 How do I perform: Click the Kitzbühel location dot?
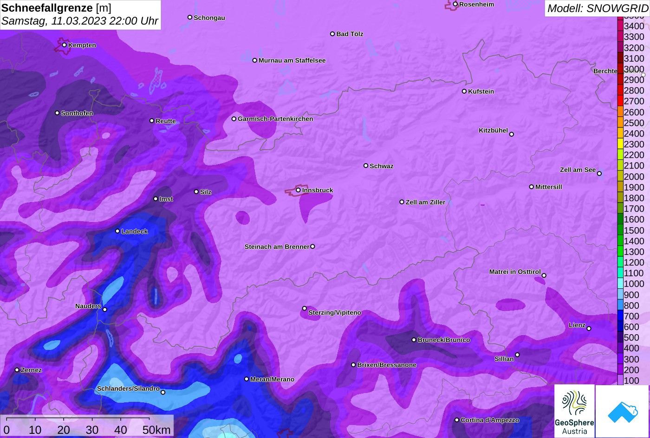tap(511, 134)
